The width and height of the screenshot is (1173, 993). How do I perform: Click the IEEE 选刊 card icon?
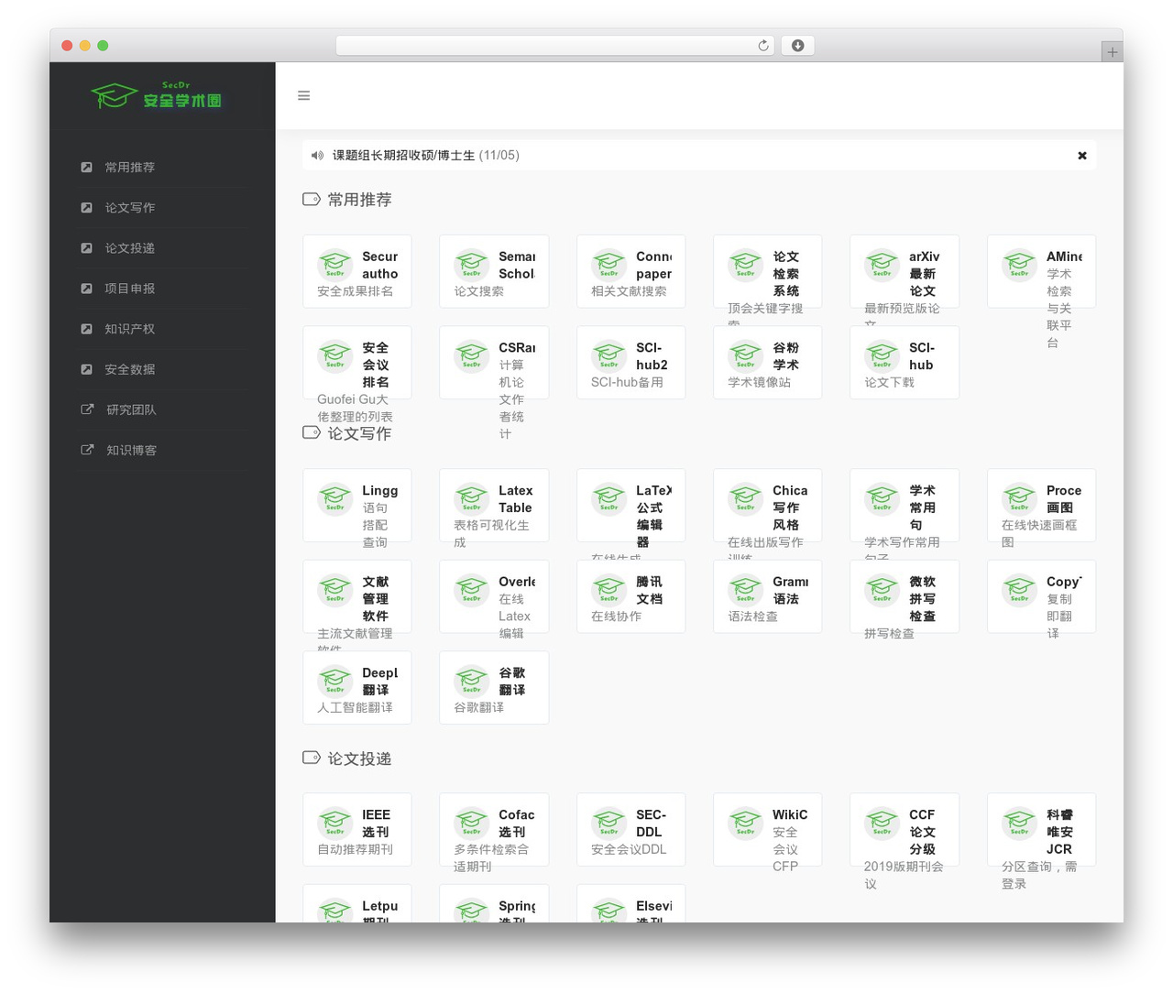[335, 824]
